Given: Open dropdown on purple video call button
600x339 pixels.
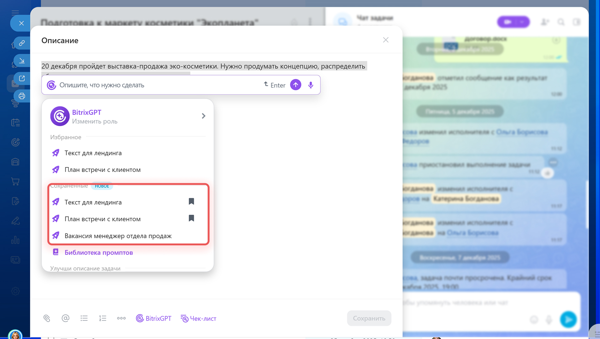Looking at the screenshot, I should click(x=522, y=22).
